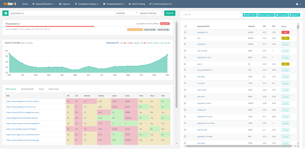Click score badge 46 for play 4
The width and height of the screenshot is (305, 149).
(285, 64)
